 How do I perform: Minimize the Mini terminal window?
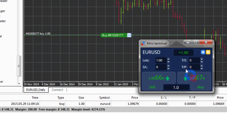pyautogui.click(x=188, y=42)
